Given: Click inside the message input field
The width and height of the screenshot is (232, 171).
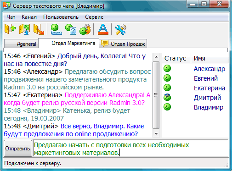Looking at the screenshot, I should coord(130,149).
